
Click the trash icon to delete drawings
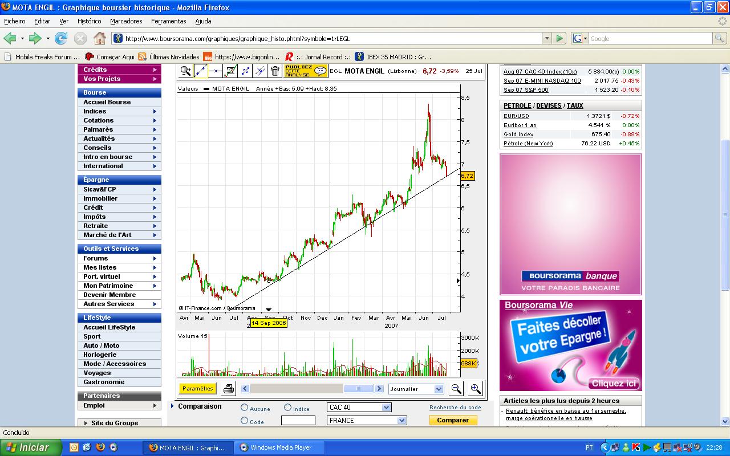pos(275,71)
